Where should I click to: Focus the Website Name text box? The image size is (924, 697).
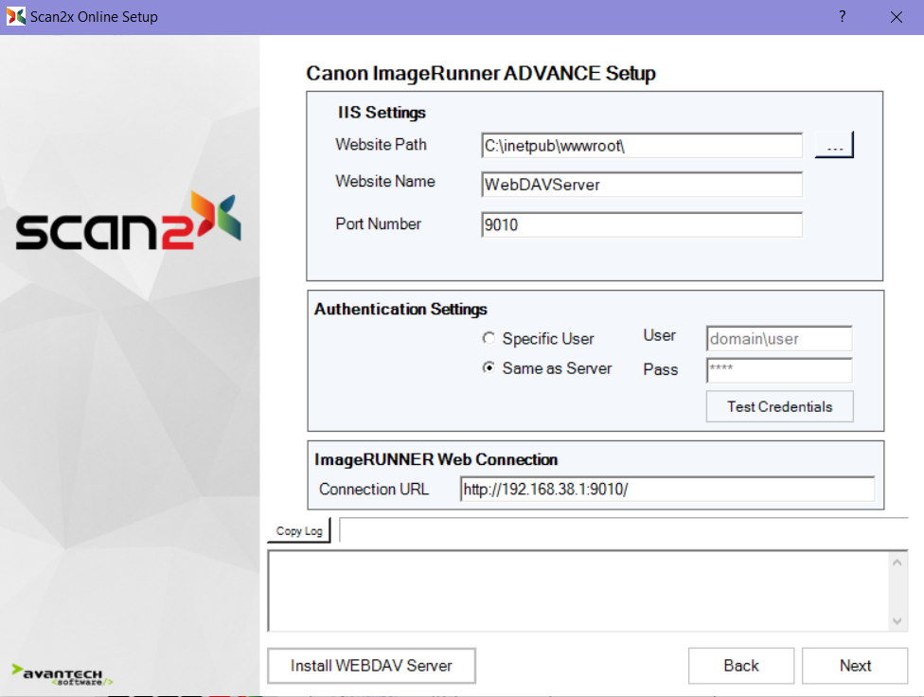click(x=641, y=185)
